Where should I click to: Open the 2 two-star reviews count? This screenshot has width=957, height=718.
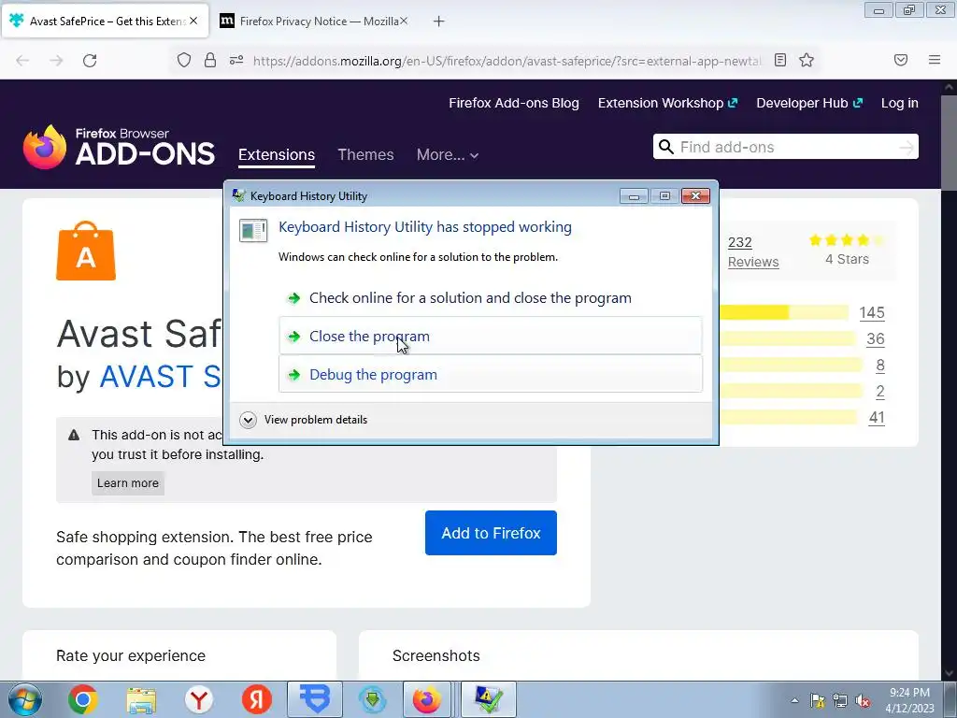(x=880, y=392)
